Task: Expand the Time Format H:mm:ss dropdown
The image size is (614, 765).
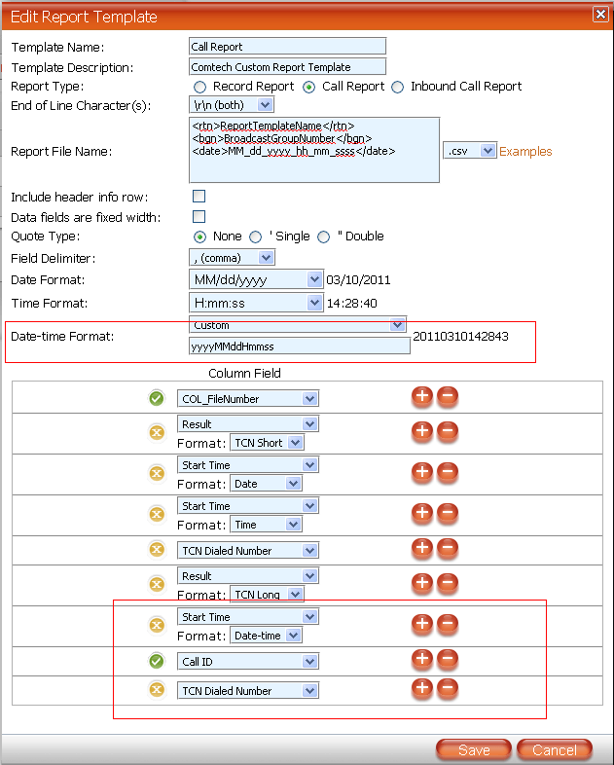Action: tap(256, 303)
